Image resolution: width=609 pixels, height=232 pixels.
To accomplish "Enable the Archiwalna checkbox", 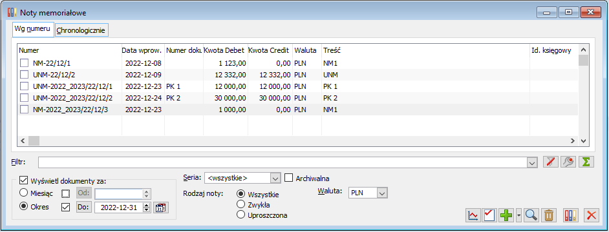I will (x=288, y=178).
